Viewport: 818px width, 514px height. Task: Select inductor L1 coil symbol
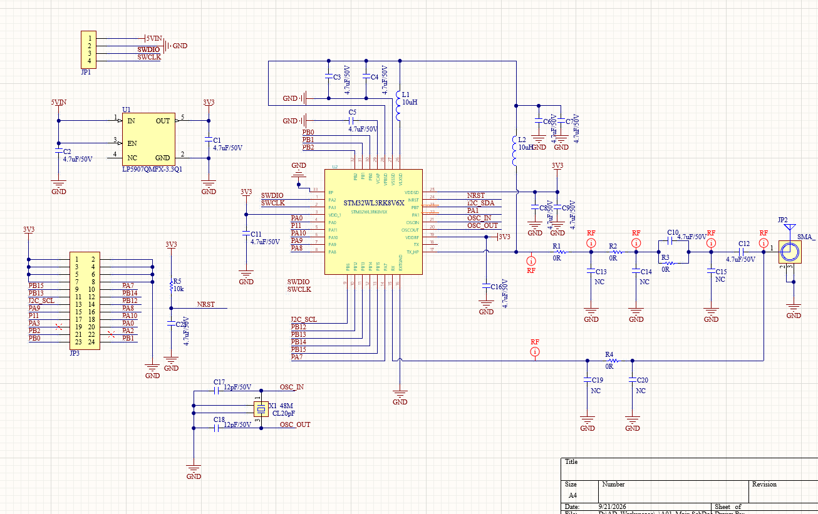pos(399,106)
